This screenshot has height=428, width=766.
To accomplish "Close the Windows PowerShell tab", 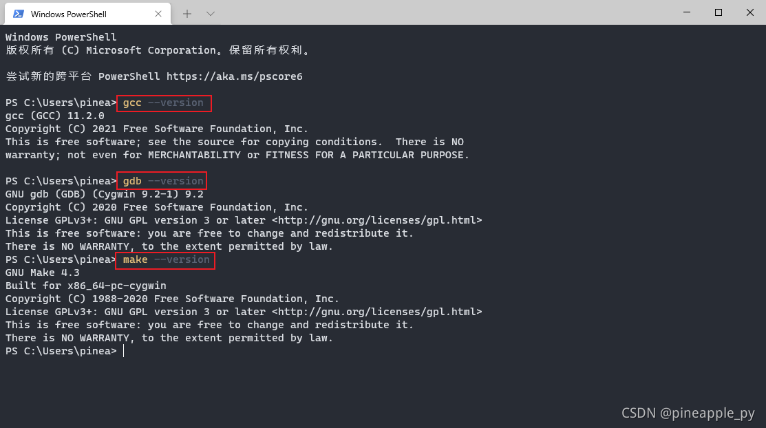I will 159,14.
